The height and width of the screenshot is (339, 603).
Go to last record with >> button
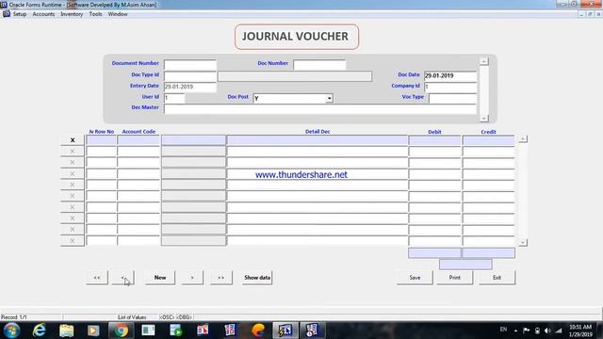(221, 278)
